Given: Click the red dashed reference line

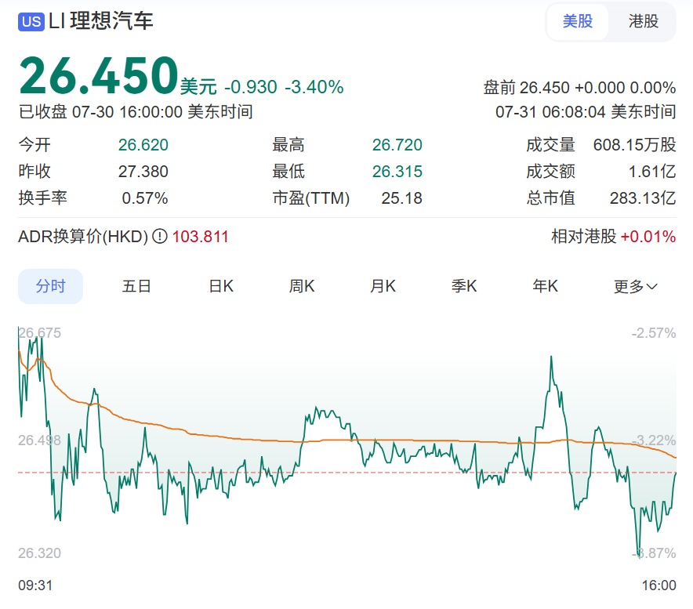Looking at the screenshot, I should click(x=347, y=473).
